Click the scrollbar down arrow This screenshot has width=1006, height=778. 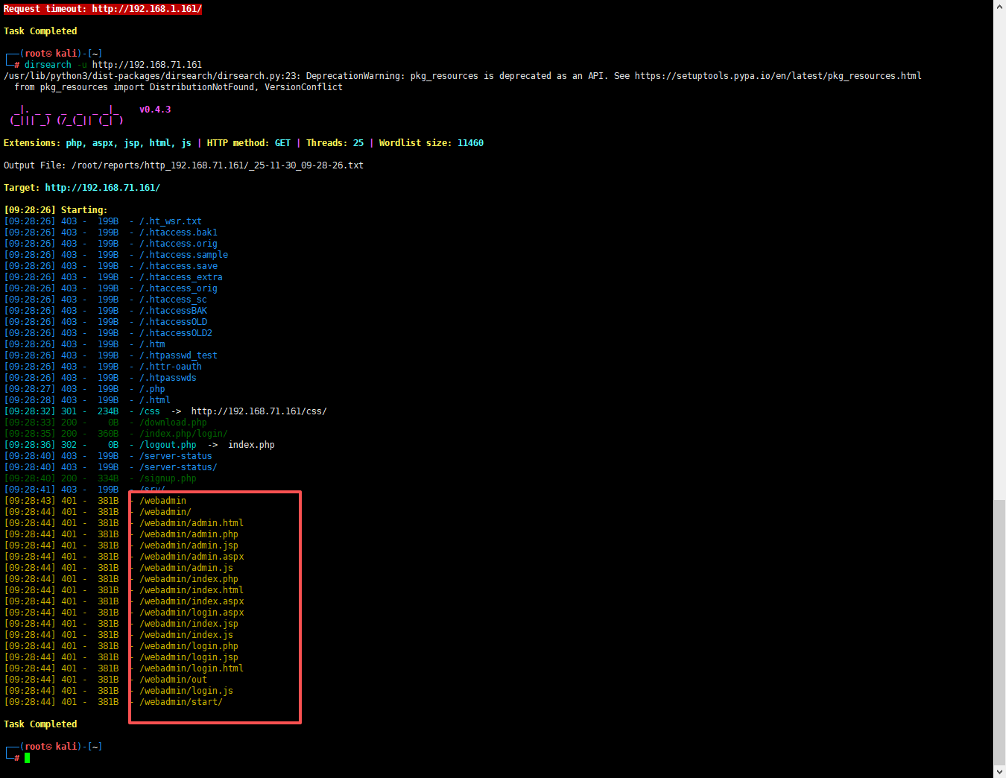(x=999, y=771)
